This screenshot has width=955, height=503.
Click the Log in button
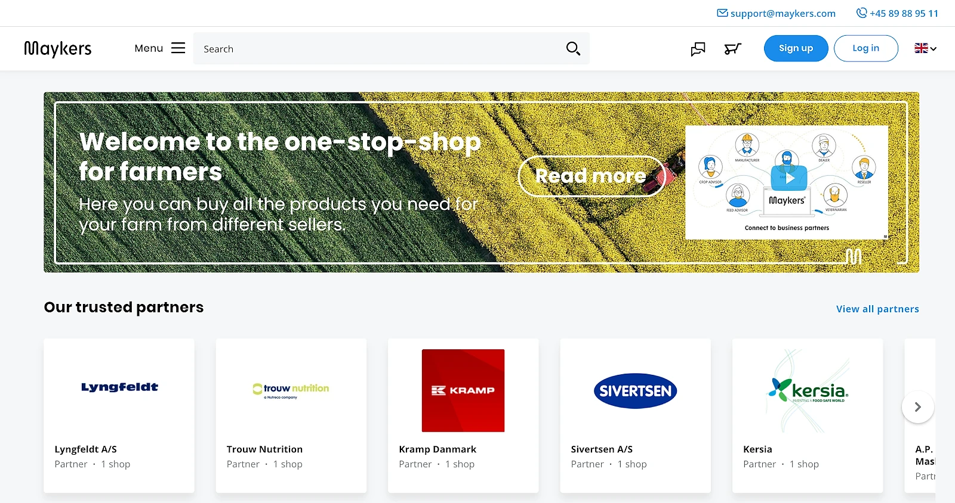[866, 48]
